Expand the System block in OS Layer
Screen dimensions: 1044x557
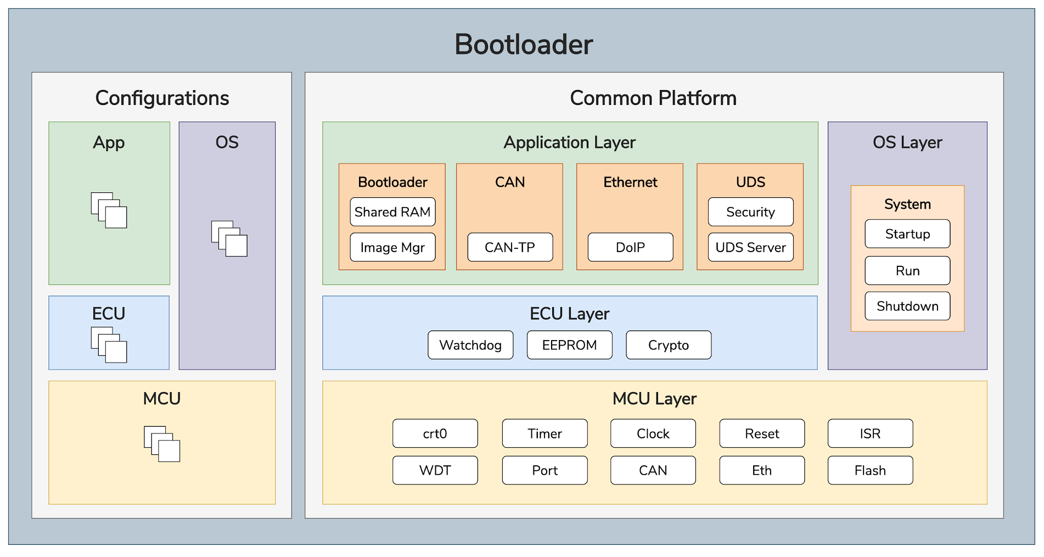click(x=907, y=204)
